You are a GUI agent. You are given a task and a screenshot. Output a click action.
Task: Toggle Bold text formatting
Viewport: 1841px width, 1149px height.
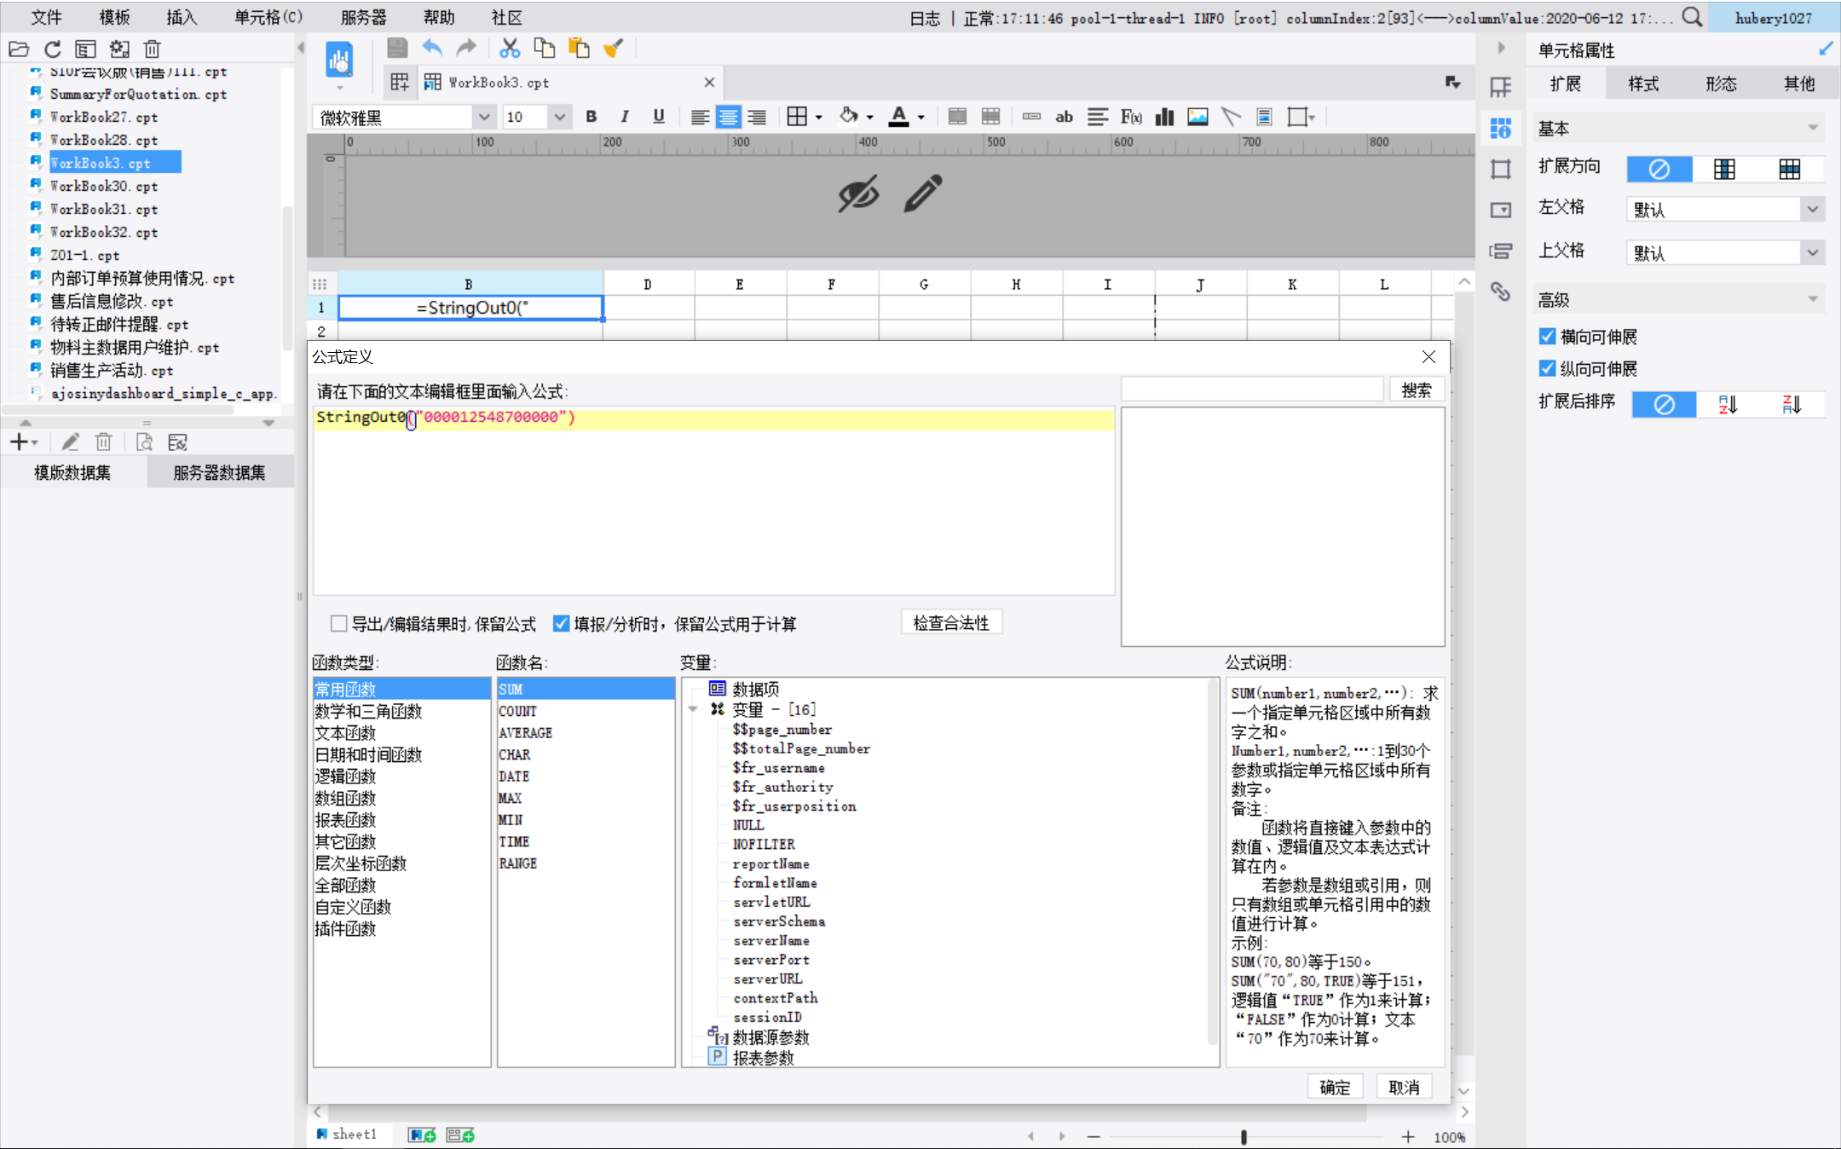point(591,117)
